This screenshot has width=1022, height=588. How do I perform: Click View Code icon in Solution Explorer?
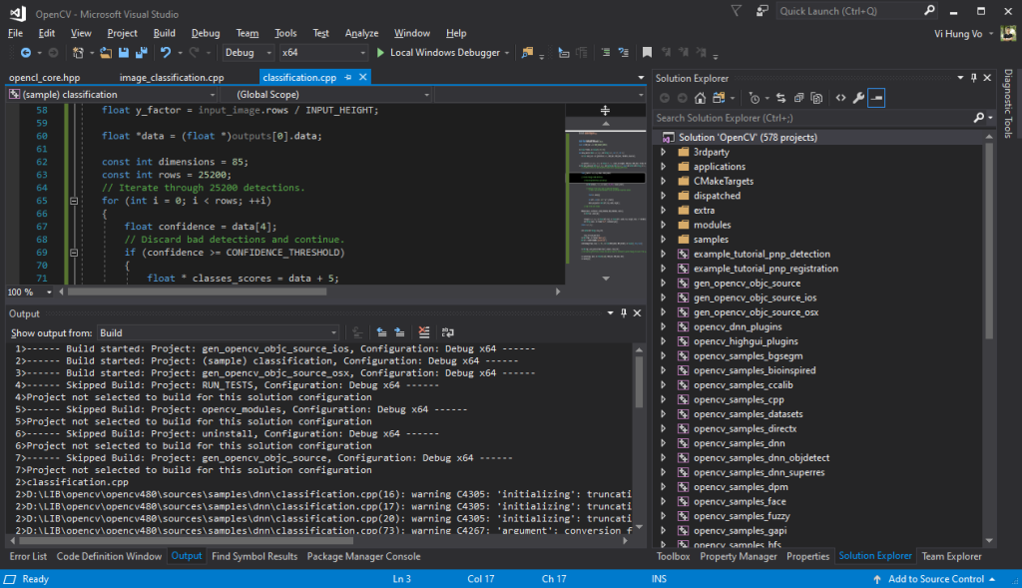coord(840,97)
